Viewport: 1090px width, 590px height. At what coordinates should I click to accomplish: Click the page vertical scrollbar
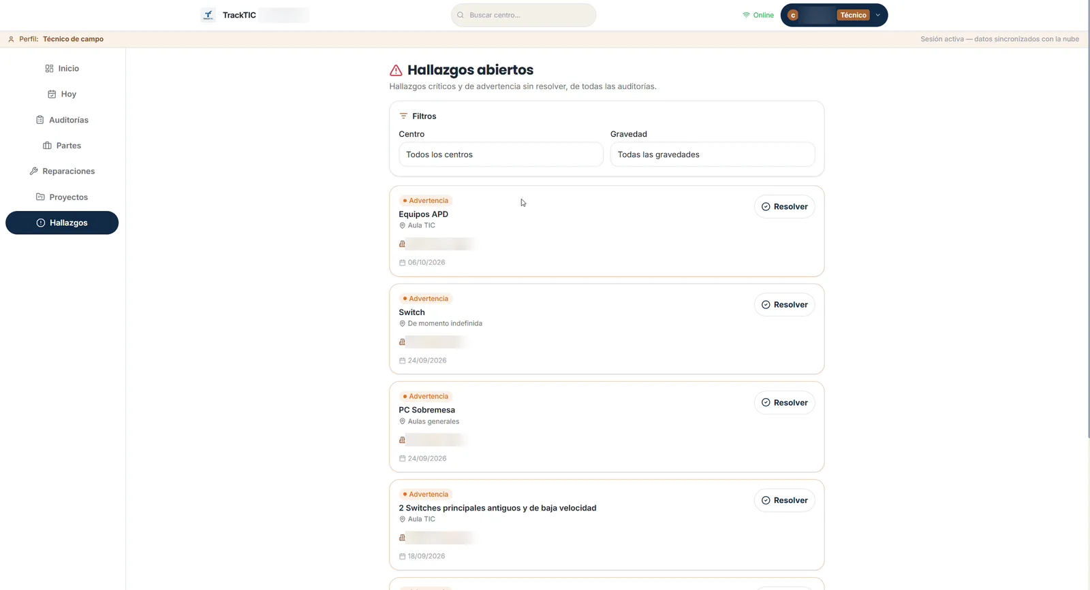pos(1087,218)
